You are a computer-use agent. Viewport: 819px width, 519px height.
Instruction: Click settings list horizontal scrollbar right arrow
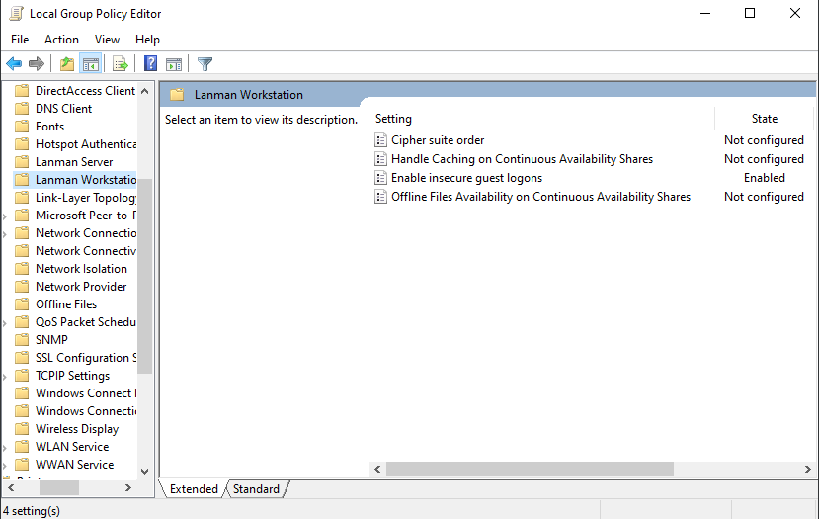tap(807, 469)
